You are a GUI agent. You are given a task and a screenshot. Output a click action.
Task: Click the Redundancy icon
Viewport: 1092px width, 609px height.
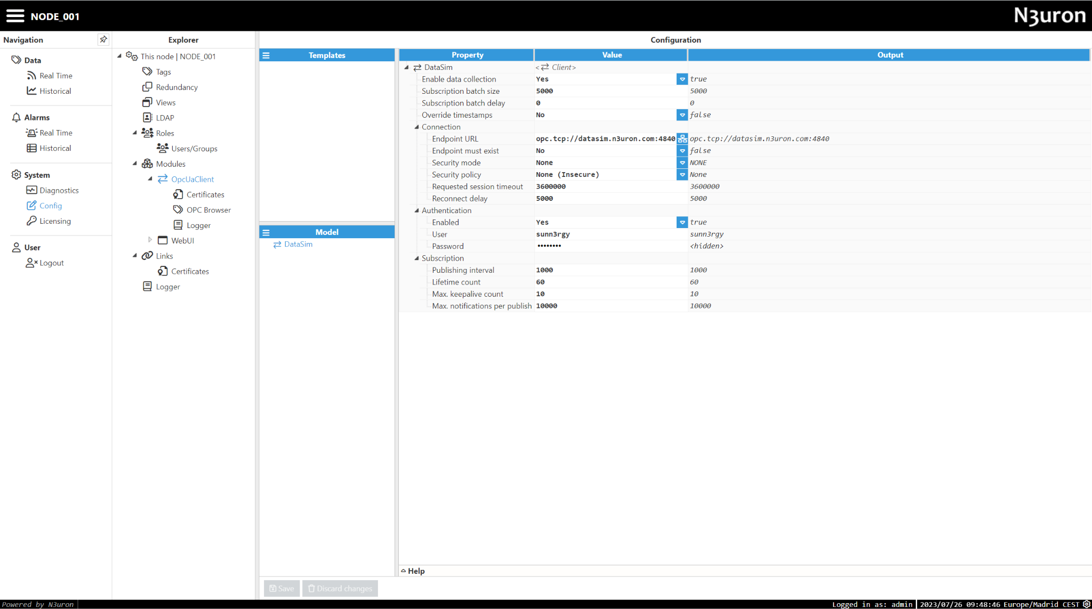147,87
